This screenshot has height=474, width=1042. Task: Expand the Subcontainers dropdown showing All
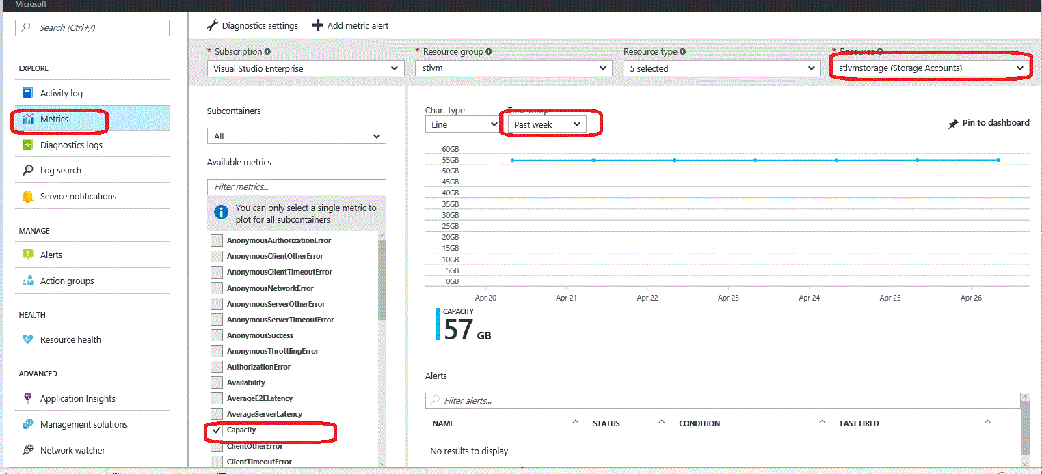pyautogui.click(x=296, y=136)
